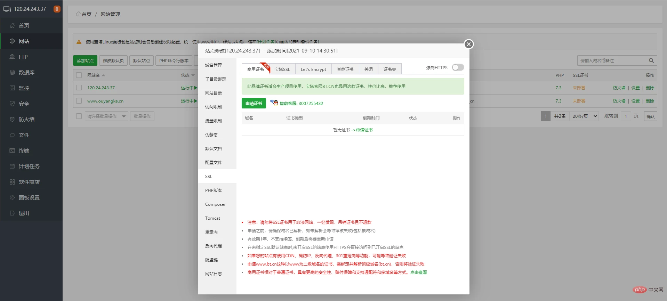Open 访问限制 menu item
This screenshot has width=667, height=301.
(217, 107)
